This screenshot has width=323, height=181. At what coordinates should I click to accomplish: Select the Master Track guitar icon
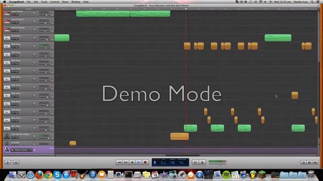(x=7, y=149)
